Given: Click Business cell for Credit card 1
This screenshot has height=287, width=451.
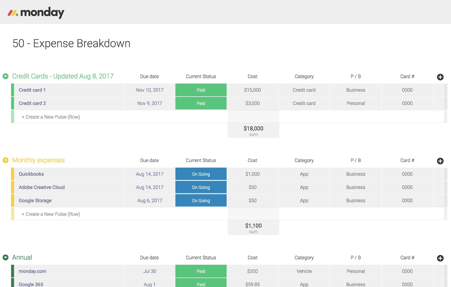Looking at the screenshot, I should pyautogui.click(x=356, y=90).
